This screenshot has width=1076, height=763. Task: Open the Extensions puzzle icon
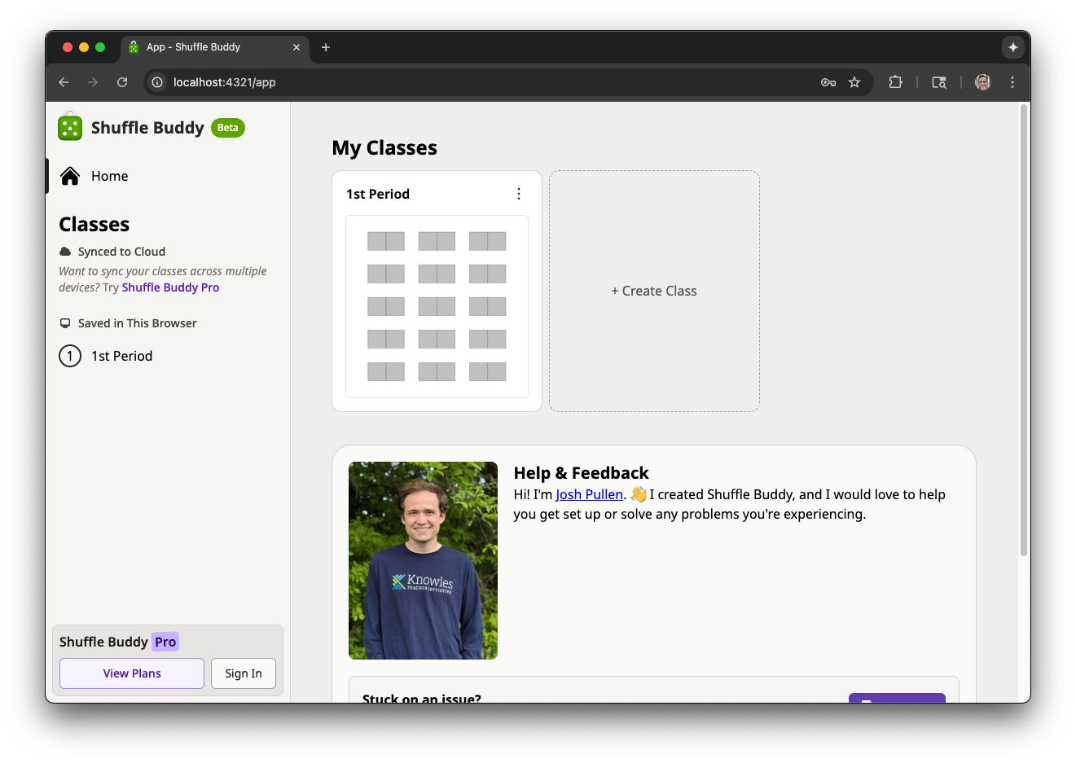[896, 82]
